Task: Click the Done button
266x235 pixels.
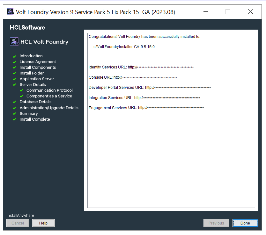Action: point(245,223)
